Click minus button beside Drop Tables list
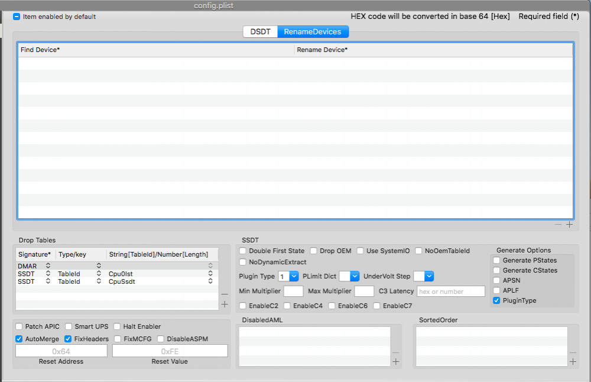This screenshot has width=591, height=382. coord(224,294)
